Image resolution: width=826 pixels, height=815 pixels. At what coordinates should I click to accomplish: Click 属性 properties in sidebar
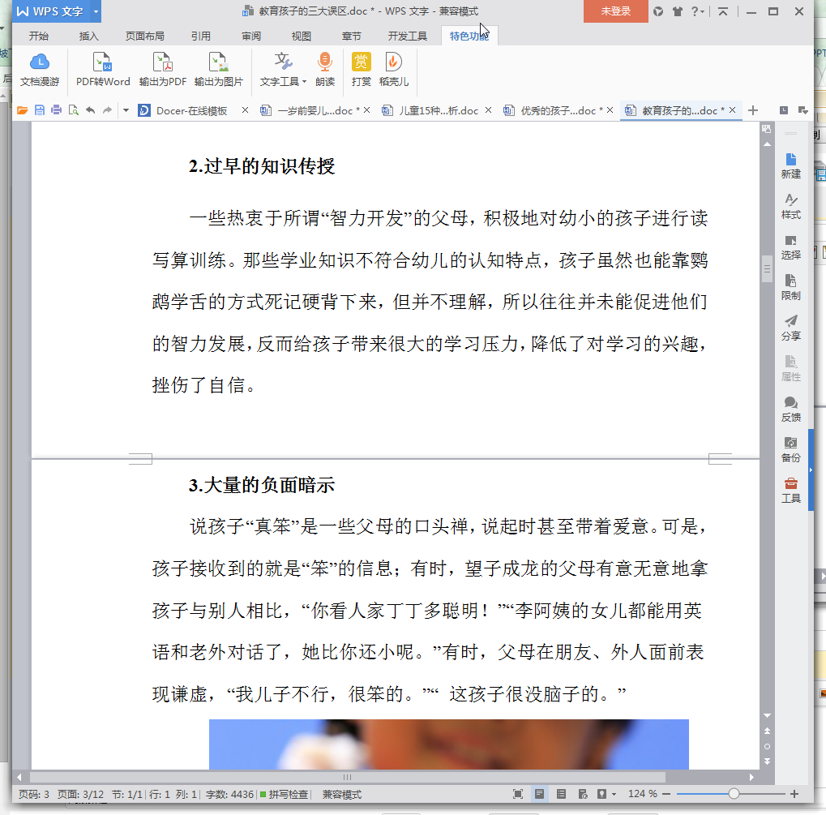click(x=790, y=368)
